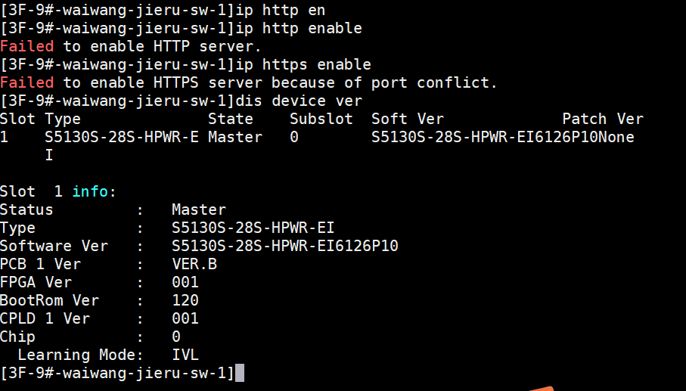Viewport: 686px width, 391px height.
Task: Click the "Status" field label
Action: point(26,209)
